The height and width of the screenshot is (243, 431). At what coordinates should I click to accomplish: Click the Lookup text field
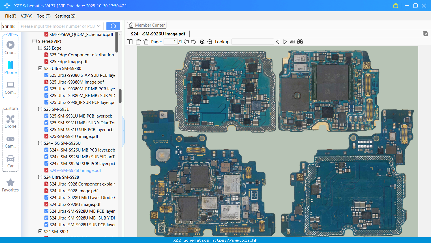(x=253, y=42)
